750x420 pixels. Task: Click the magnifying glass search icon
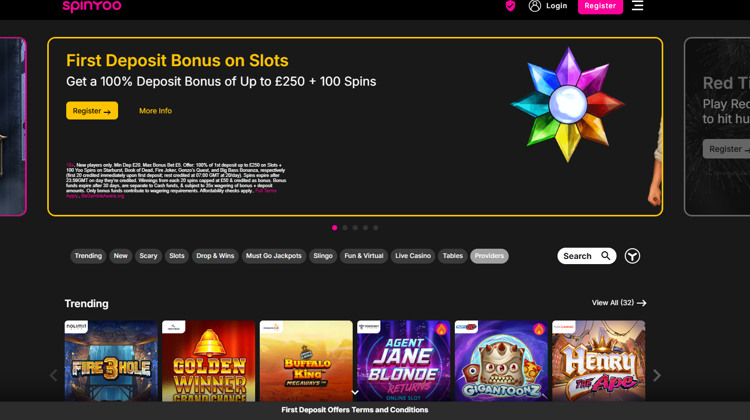[606, 255]
